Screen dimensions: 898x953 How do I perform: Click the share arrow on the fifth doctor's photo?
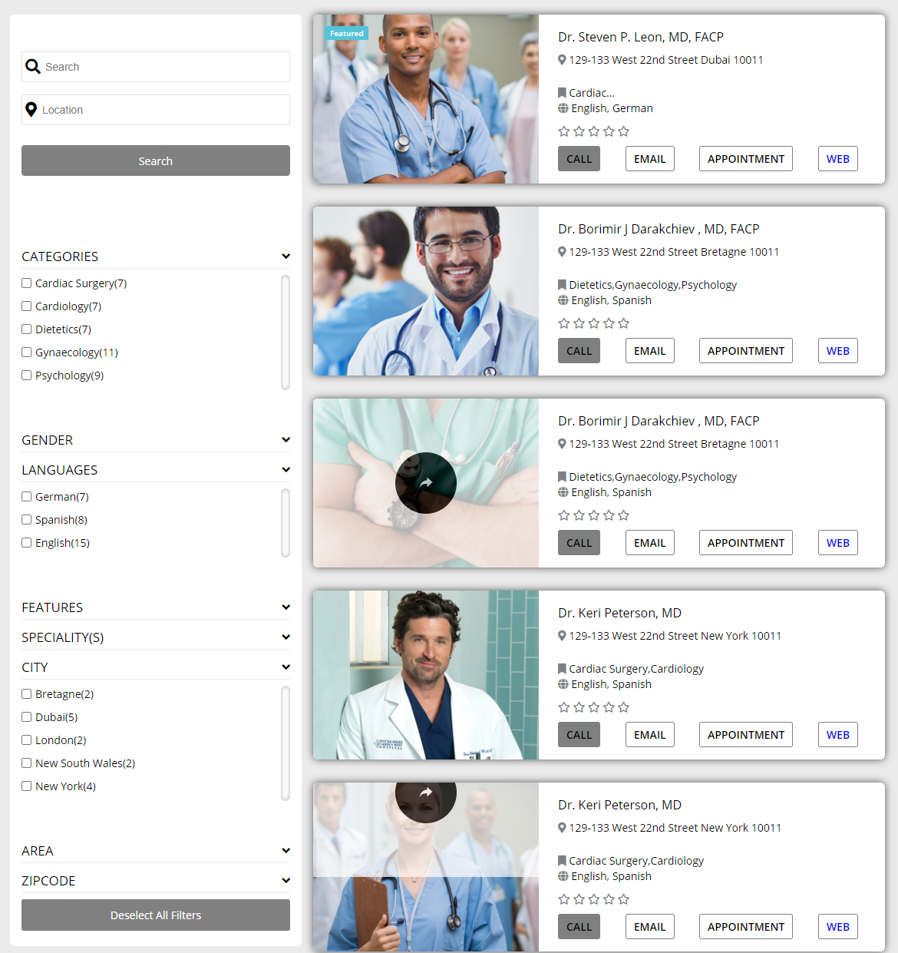[x=426, y=793]
